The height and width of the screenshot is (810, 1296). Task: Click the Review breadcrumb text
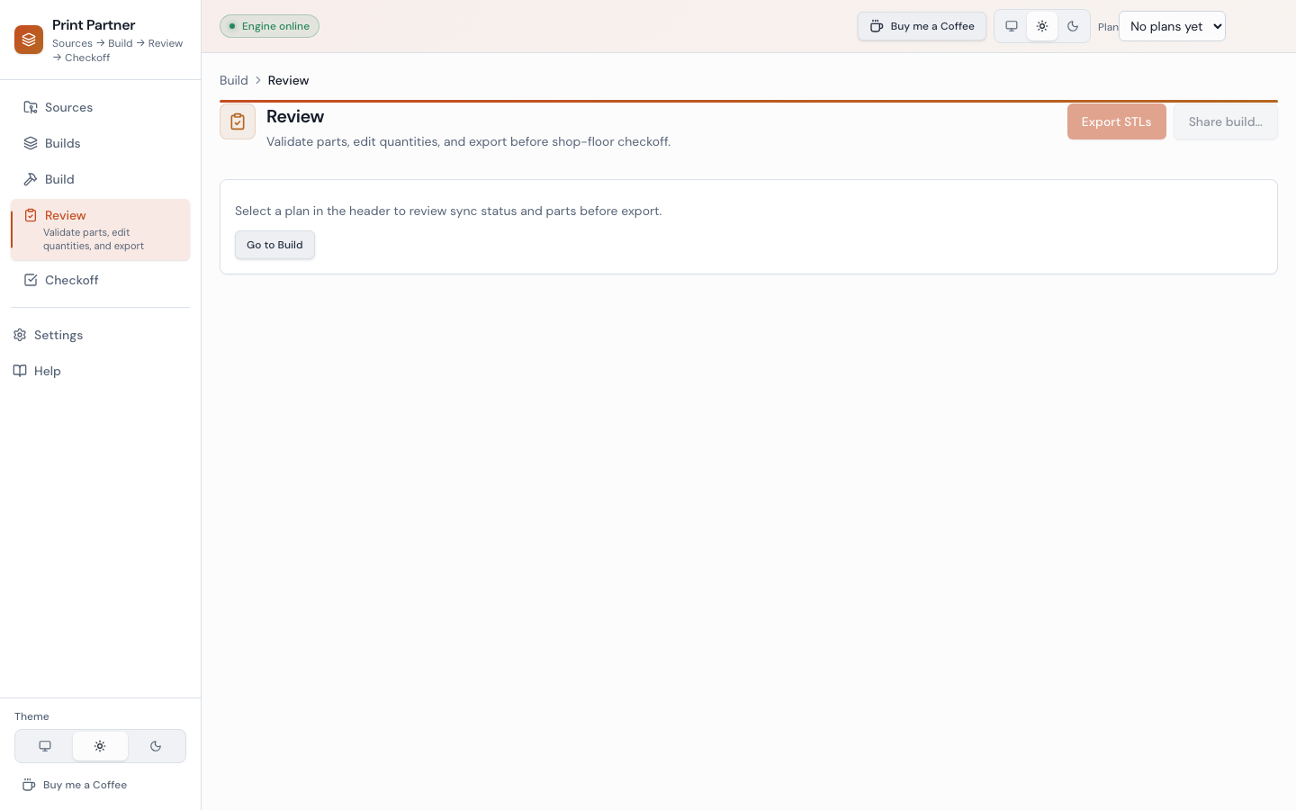(x=288, y=80)
